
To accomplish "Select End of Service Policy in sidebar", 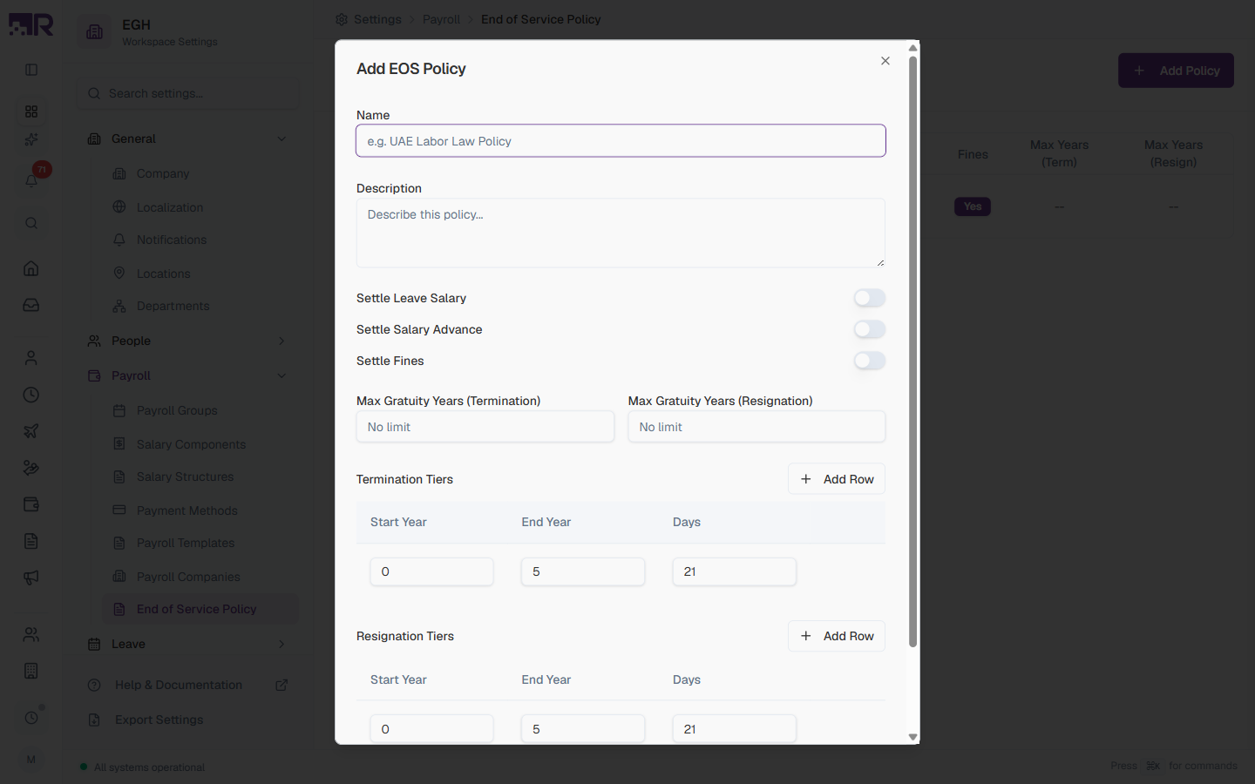I will click(200, 609).
